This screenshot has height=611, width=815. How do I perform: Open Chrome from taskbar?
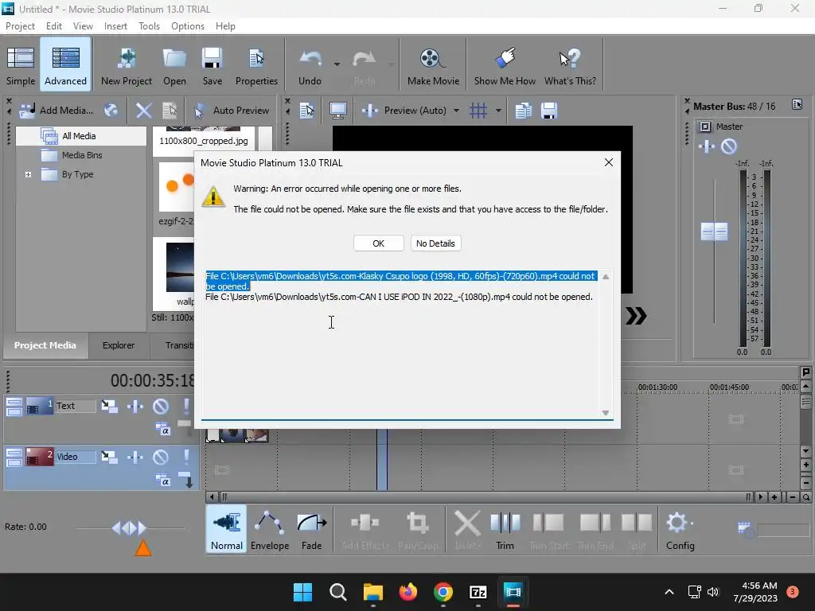[x=443, y=592]
